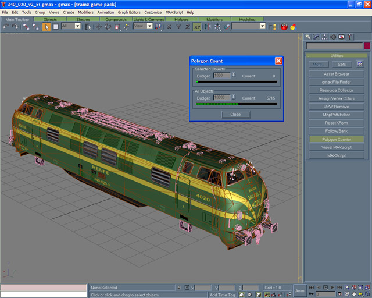
Task: Select the Select Object arrow tool
Action: [47, 26]
